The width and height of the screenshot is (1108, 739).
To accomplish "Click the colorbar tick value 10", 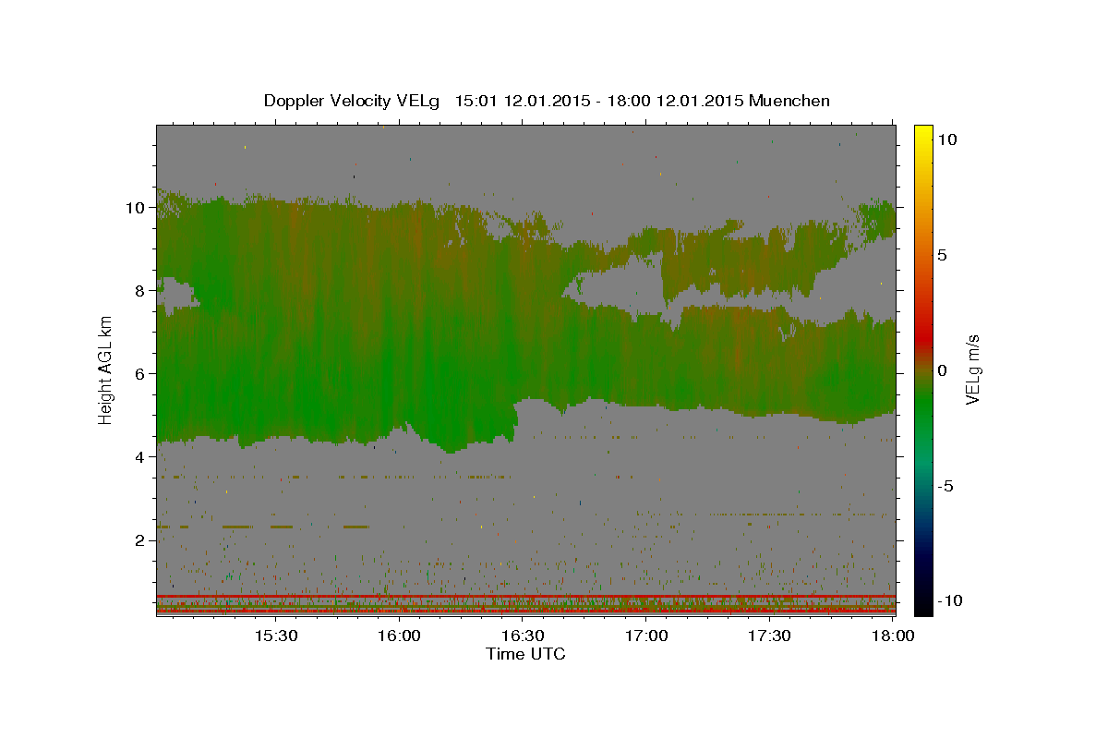I will pyautogui.click(x=946, y=139).
